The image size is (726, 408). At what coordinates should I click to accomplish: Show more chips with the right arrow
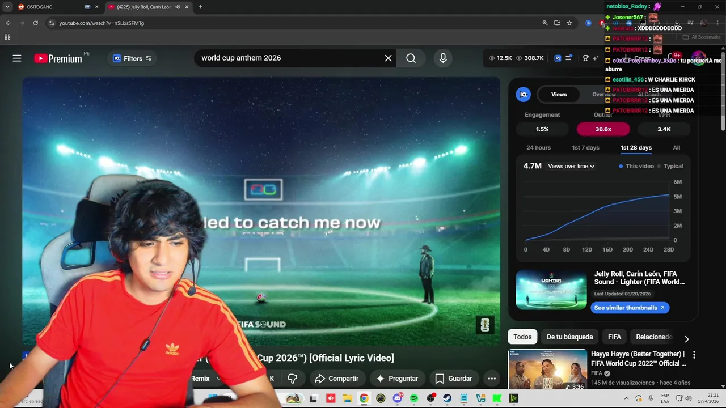coord(686,339)
